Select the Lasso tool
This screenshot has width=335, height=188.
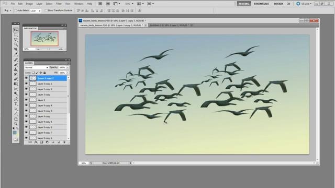(x=16, y=40)
